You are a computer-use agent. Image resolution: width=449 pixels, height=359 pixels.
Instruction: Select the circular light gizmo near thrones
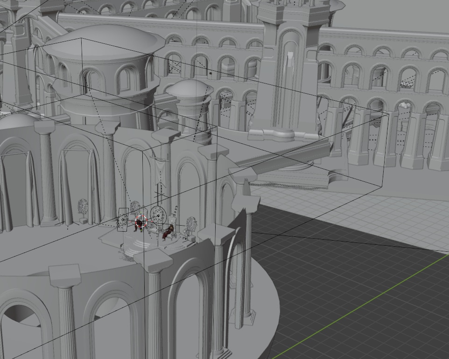coord(158,215)
